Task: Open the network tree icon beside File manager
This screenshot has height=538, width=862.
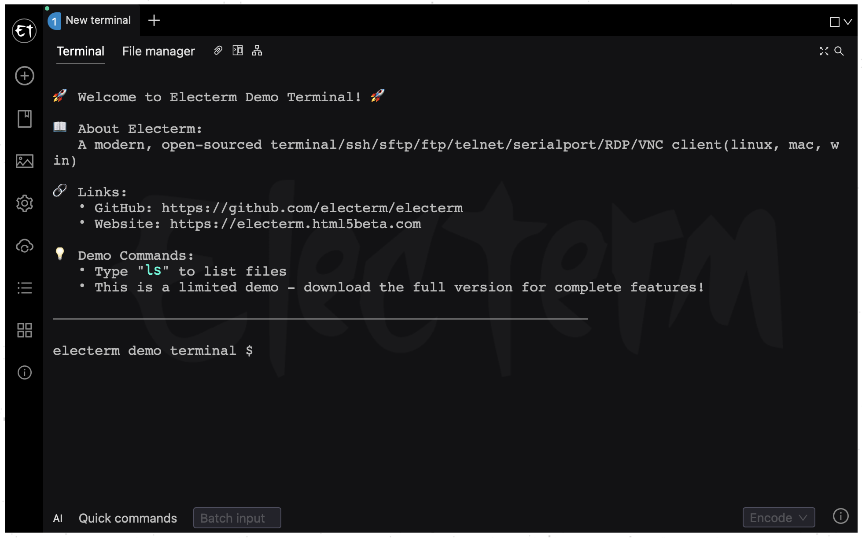Action: tap(257, 50)
